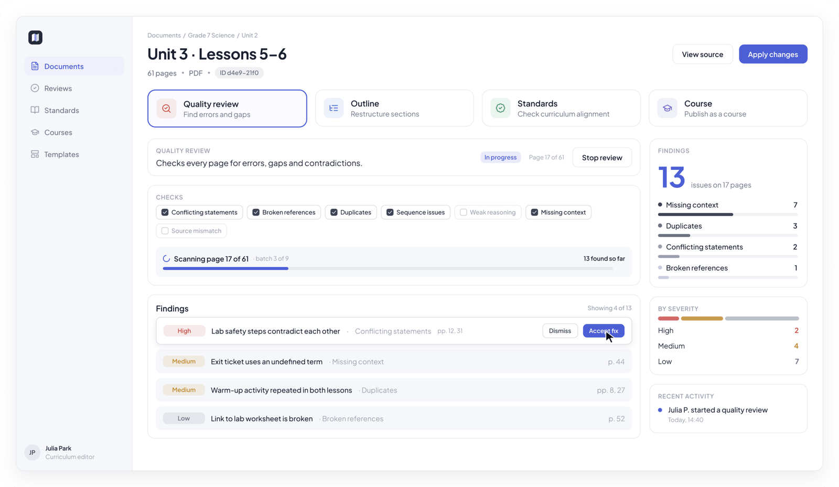The image size is (839, 487).
Task: Open Documents in the breadcrumb
Action: pos(164,35)
